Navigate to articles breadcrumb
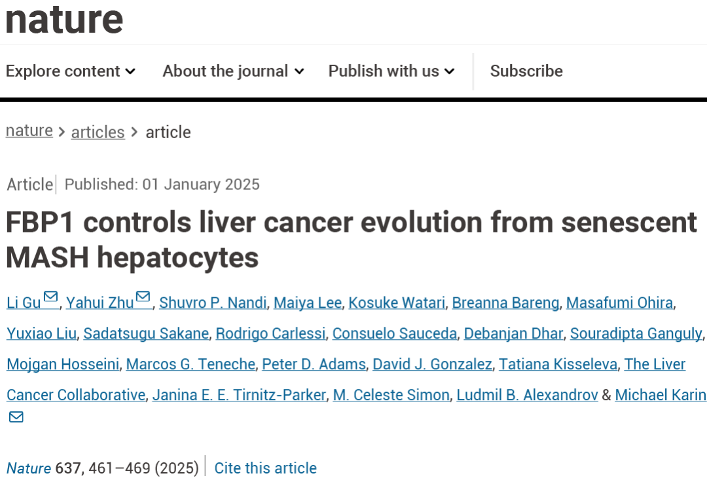The image size is (707, 482). point(98,132)
